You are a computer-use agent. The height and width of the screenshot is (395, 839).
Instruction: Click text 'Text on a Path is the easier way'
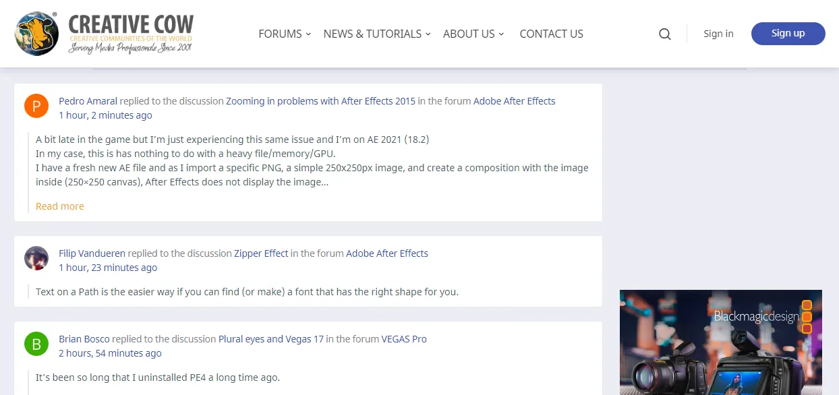coord(105,292)
